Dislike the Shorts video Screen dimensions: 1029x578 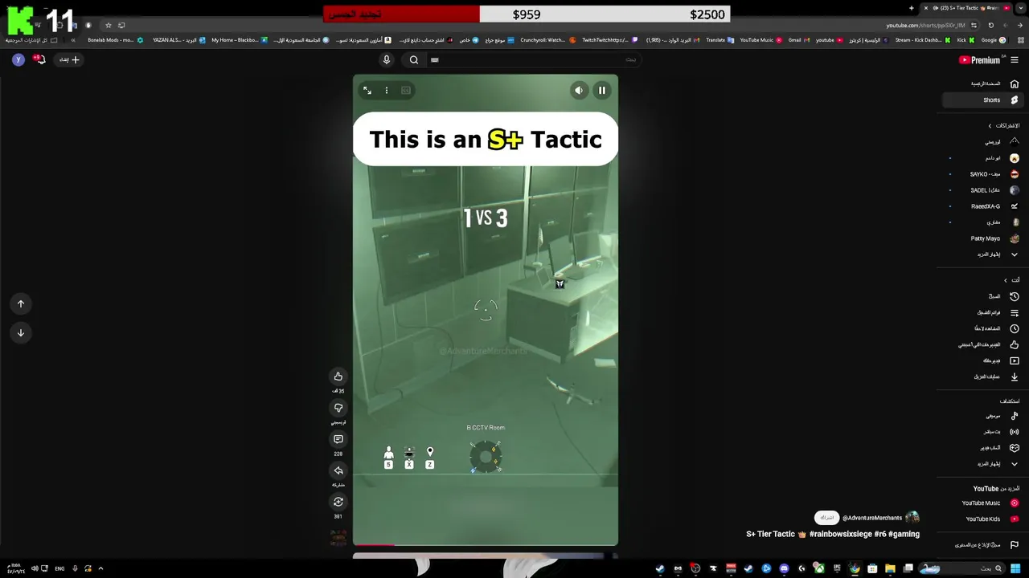[338, 408]
